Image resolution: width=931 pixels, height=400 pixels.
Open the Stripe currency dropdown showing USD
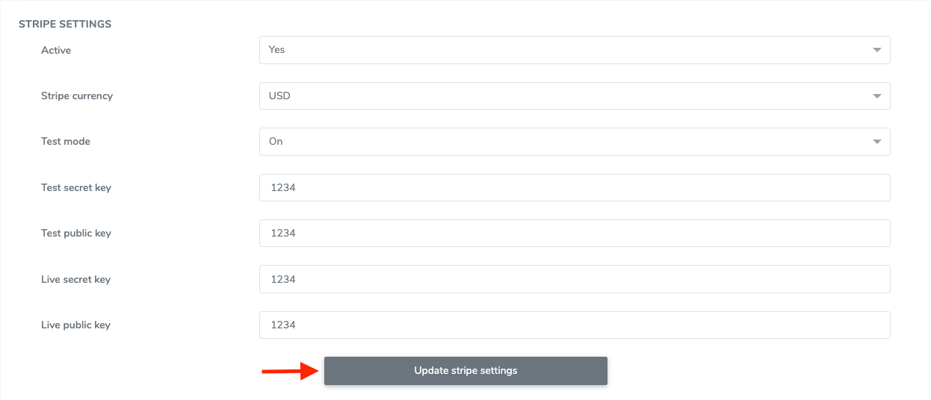[x=574, y=96]
